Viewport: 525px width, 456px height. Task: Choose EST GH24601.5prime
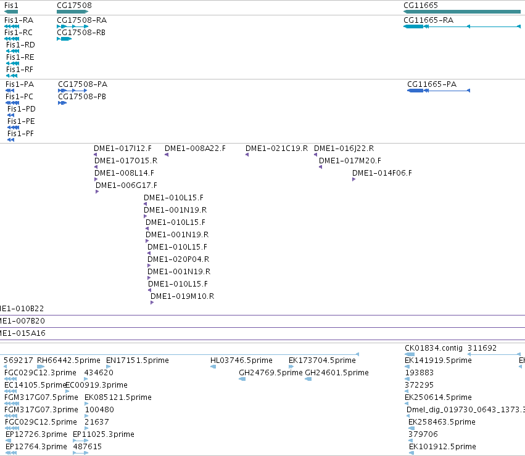pos(336,373)
